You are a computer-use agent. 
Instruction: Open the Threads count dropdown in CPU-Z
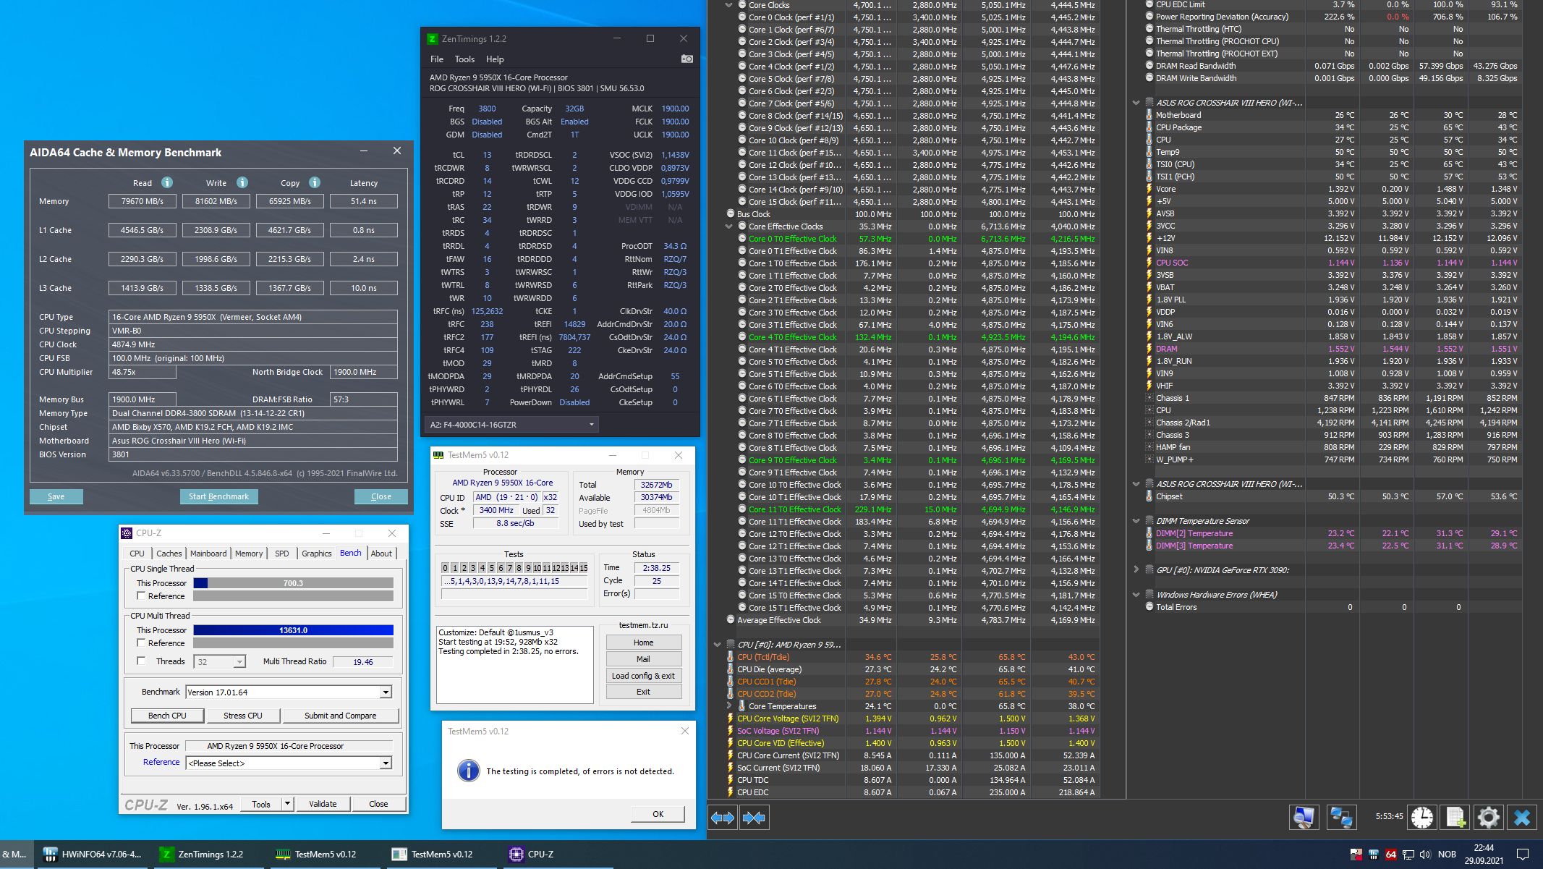(239, 661)
